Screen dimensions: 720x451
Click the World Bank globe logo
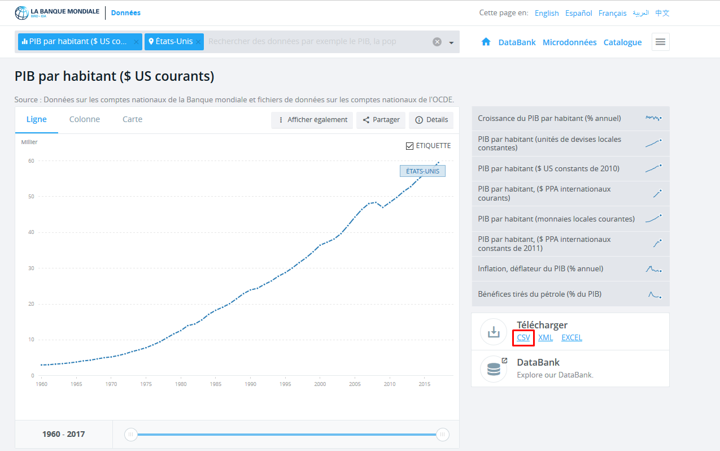tap(21, 12)
